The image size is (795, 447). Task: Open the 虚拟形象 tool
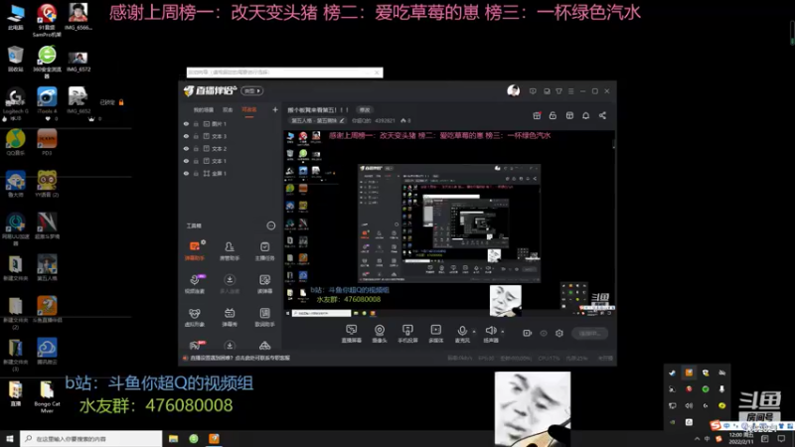coord(195,317)
